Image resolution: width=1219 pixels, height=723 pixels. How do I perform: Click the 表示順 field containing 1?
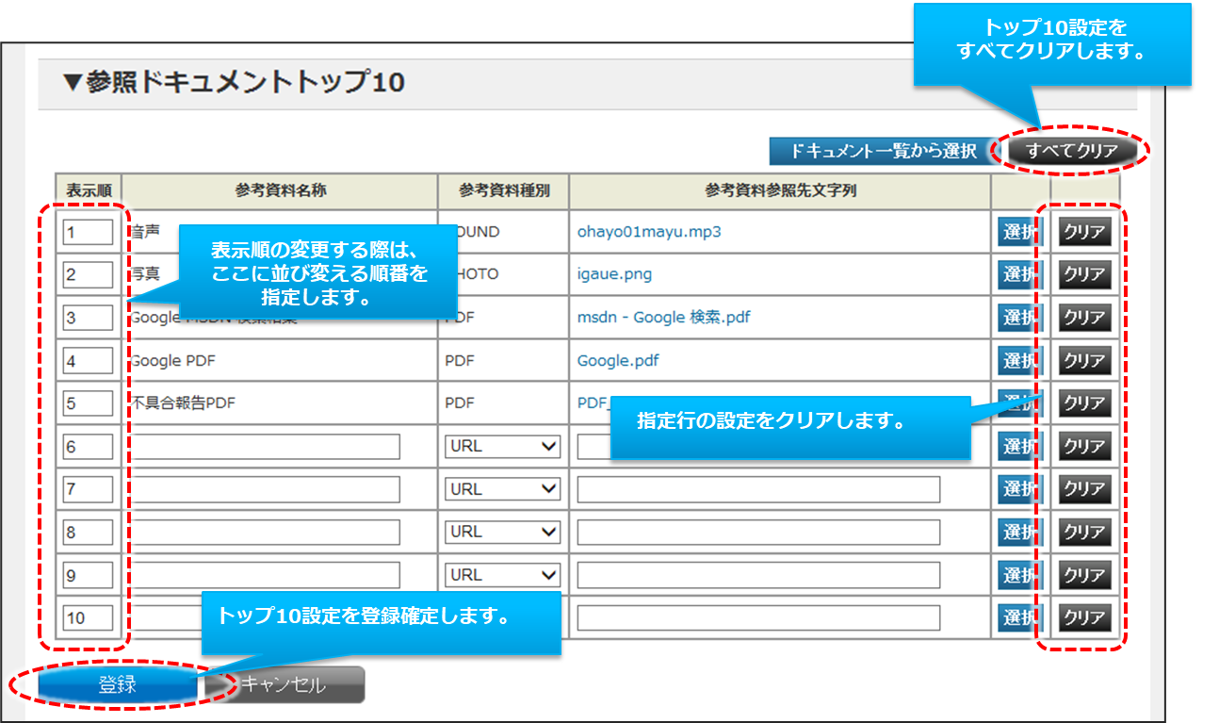tap(88, 232)
